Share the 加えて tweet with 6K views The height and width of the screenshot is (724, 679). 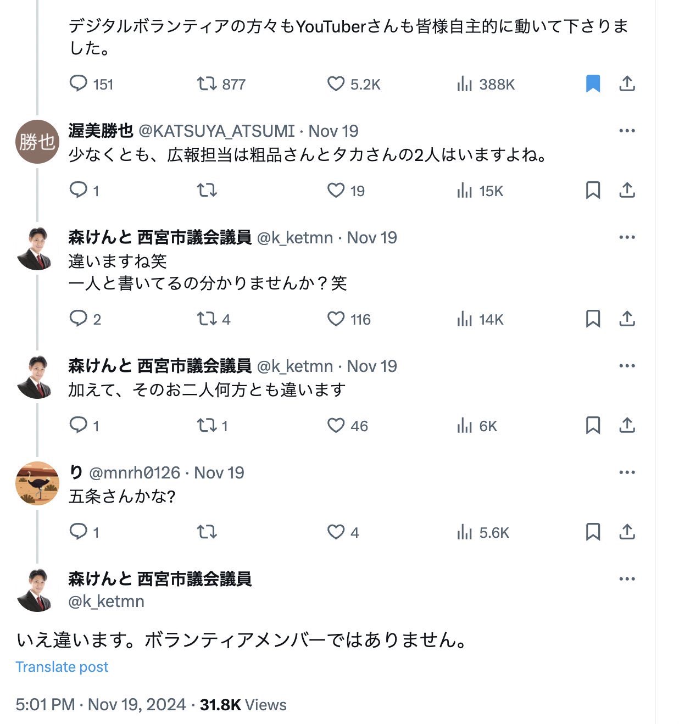pyautogui.click(x=627, y=426)
